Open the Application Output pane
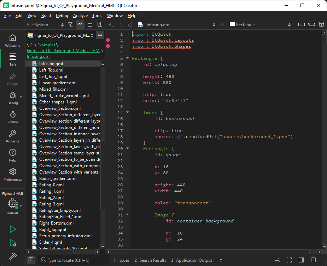Viewport: 327px width, 266px height. [192, 260]
